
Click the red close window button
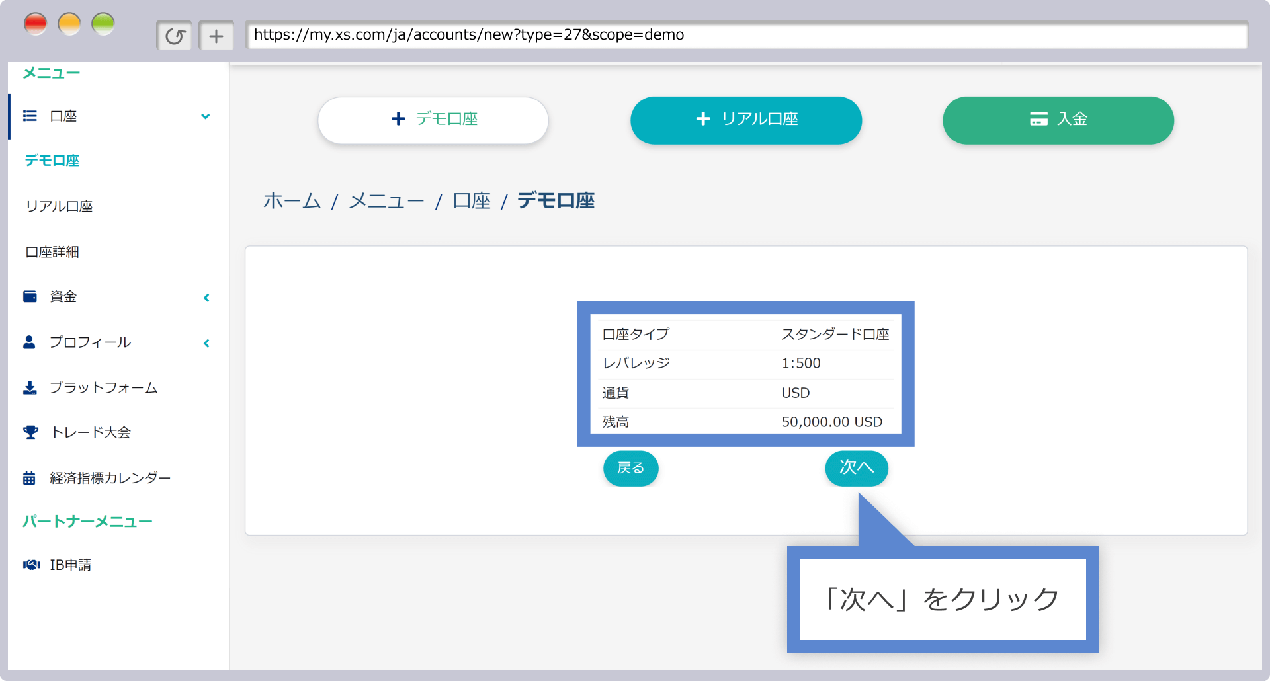coord(35,24)
